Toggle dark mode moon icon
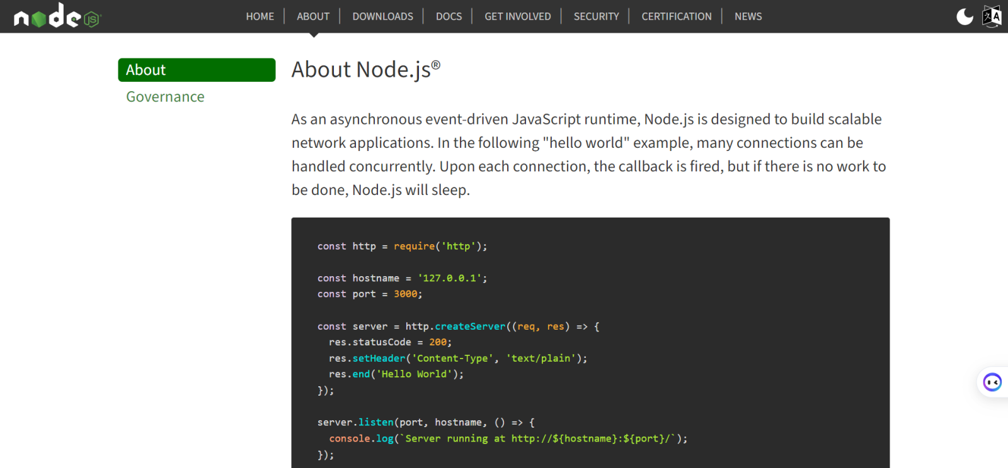 coord(965,16)
